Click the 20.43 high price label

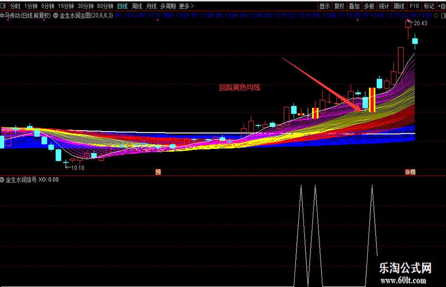point(421,23)
